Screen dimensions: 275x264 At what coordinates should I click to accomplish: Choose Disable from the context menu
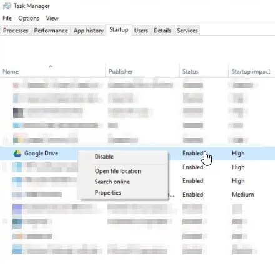tap(104, 157)
